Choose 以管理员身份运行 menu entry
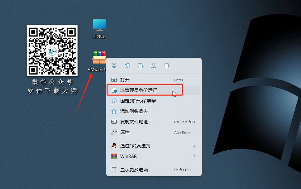The image size is (301, 189). click(154, 90)
